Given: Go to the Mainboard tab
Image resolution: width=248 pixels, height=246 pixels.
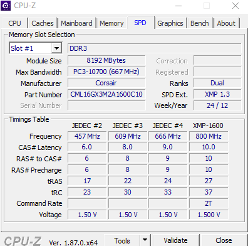Looking at the screenshot, I should (76, 23).
